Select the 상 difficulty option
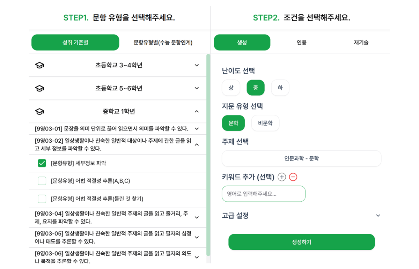This screenshot has height=269, width=419. 231,88
